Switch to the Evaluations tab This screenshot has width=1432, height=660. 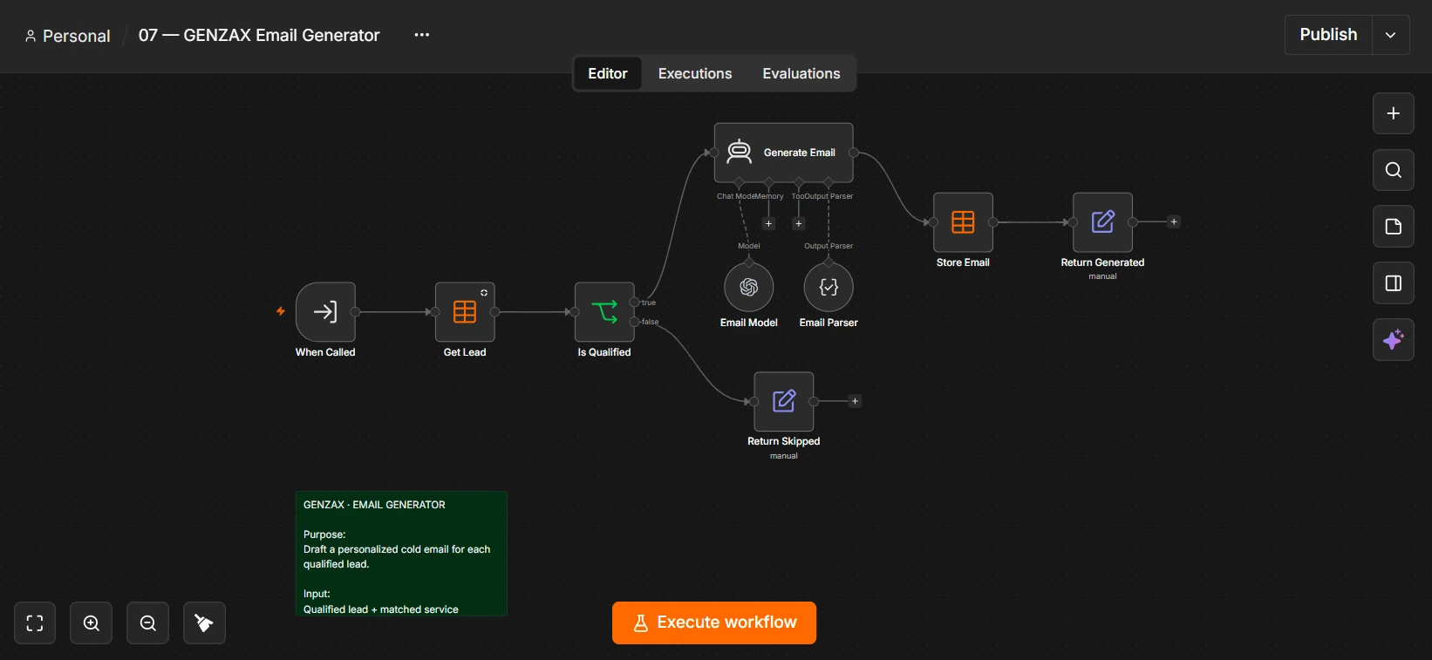pyautogui.click(x=801, y=74)
